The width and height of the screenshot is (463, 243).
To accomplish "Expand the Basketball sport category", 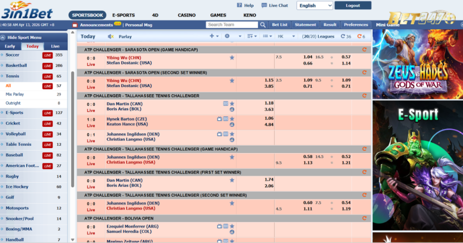I will [16, 65].
